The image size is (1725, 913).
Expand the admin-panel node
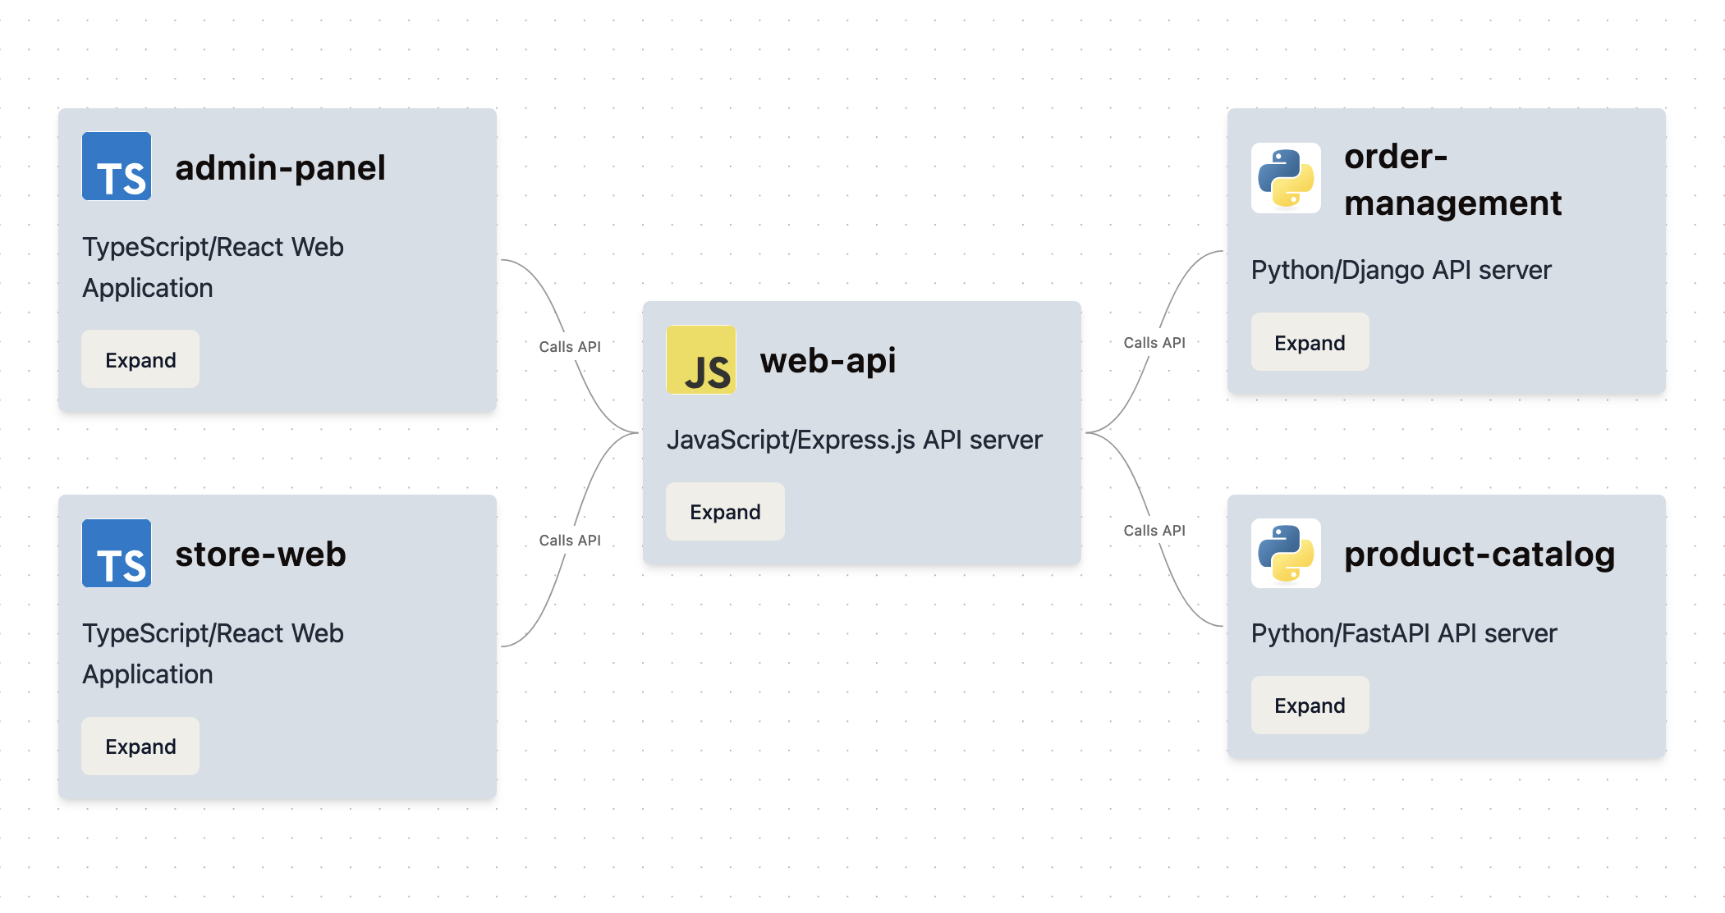coord(140,359)
